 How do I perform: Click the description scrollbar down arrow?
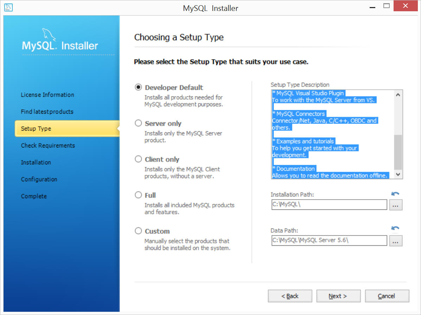(x=398, y=174)
